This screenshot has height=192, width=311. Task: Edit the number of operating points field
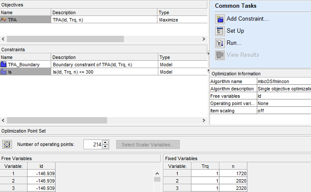click(x=92, y=145)
